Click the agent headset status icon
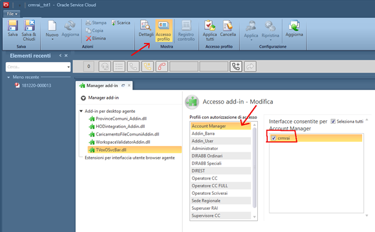This screenshot has width=375, height=232. point(105,66)
